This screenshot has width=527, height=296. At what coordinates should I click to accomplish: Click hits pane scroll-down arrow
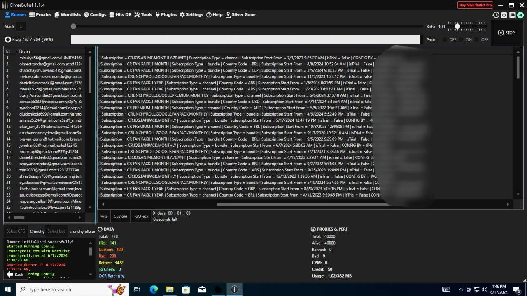(518, 194)
